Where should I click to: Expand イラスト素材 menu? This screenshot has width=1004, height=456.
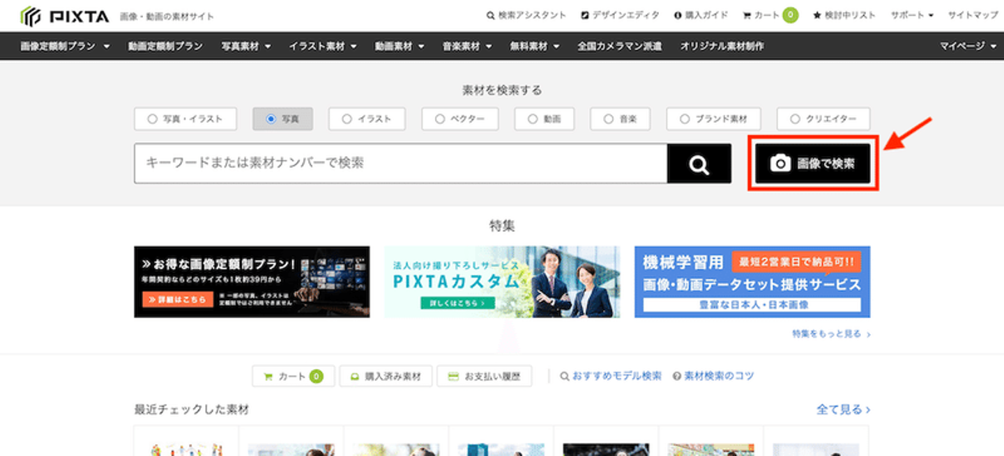(x=323, y=46)
